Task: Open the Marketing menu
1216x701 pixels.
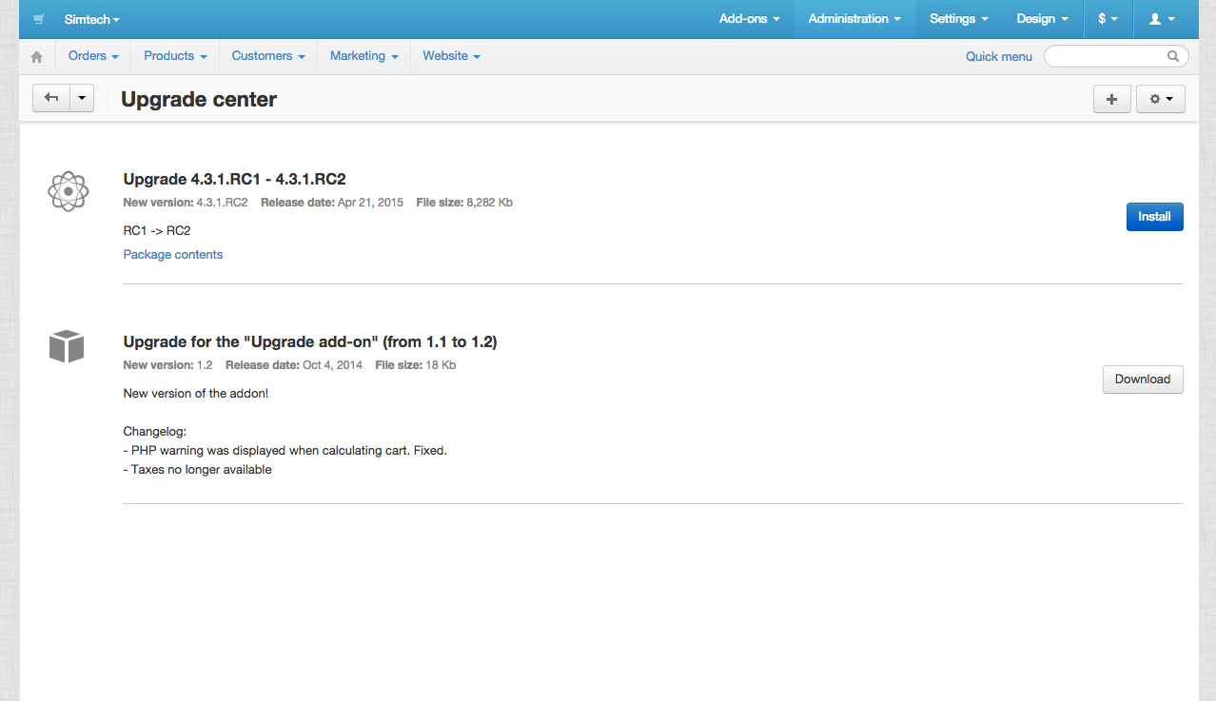Action: [x=363, y=56]
